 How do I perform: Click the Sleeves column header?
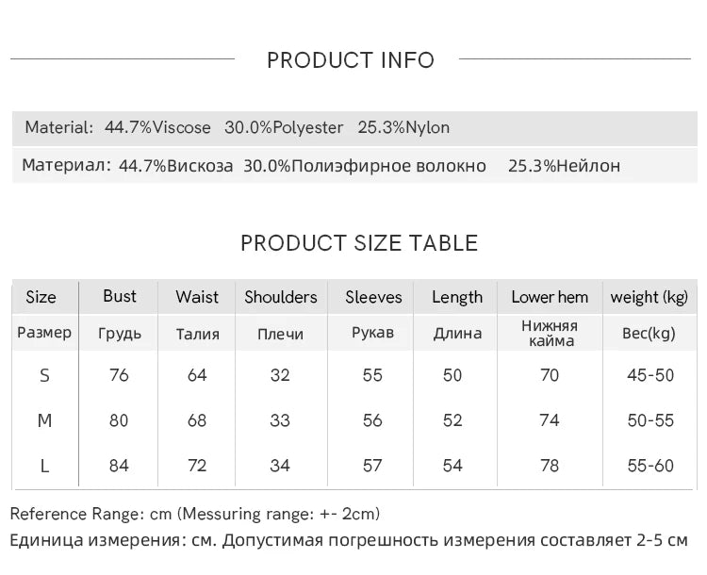pos(373,297)
